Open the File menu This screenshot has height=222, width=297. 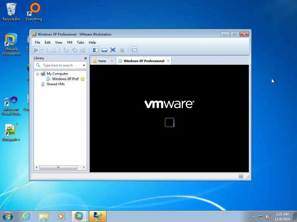point(37,42)
